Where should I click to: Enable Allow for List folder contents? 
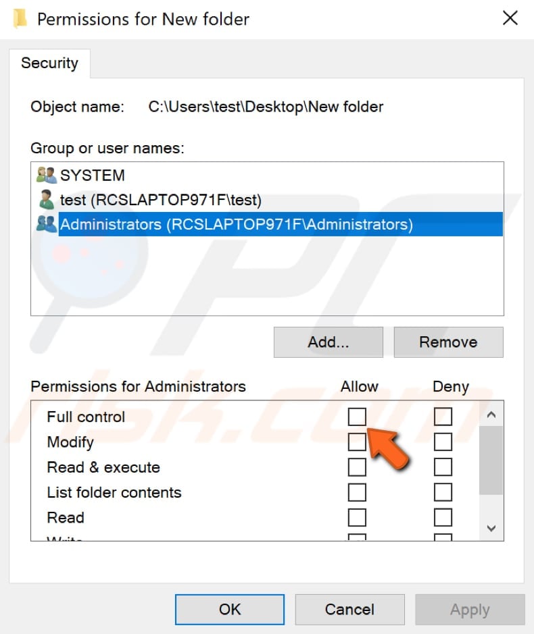point(358,492)
